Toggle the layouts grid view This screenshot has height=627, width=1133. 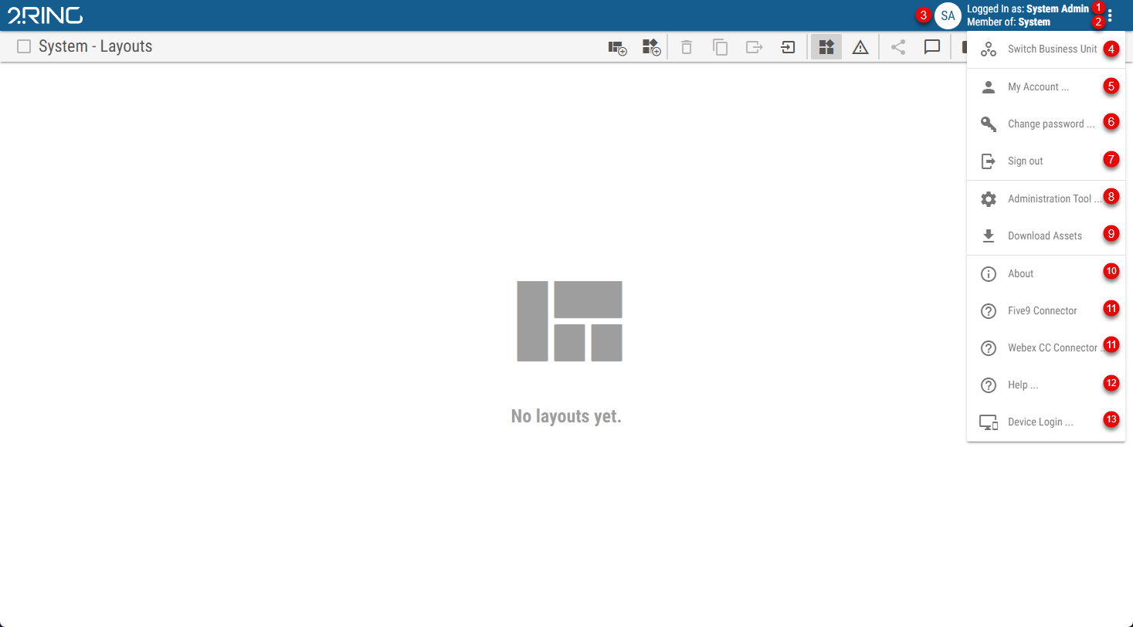pos(826,47)
